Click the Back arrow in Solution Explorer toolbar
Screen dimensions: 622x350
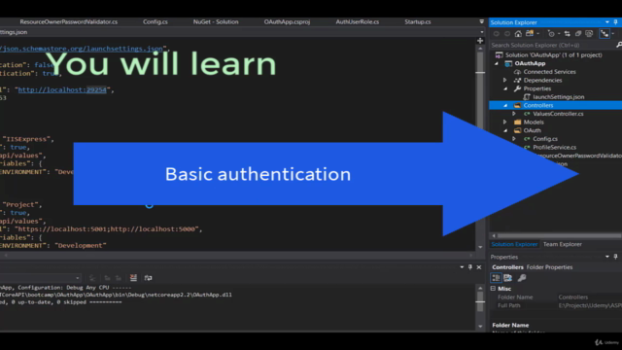point(497,34)
